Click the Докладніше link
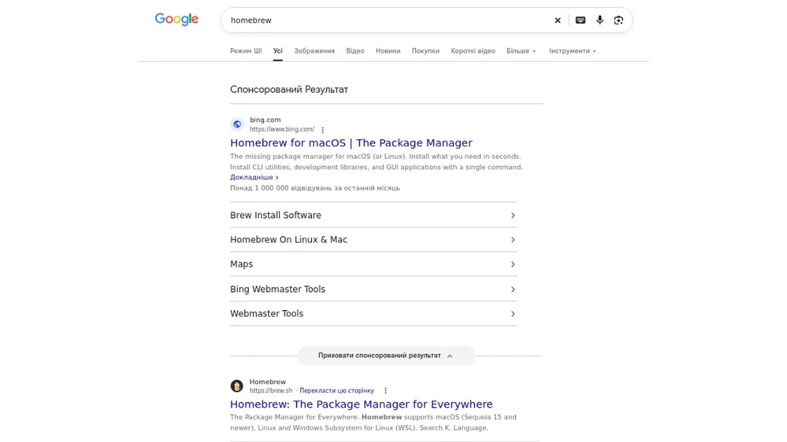The width and height of the screenshot is (787, 442). coord(254,178)
